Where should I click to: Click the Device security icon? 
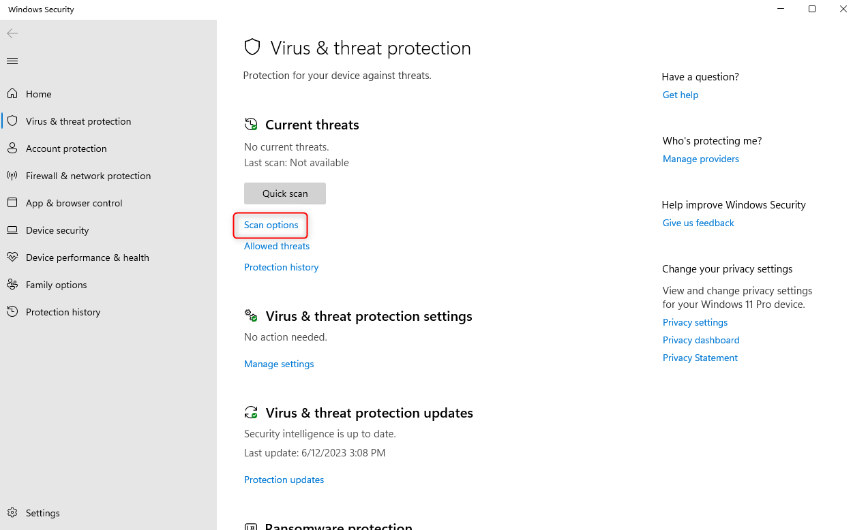(x=12, y=230)
